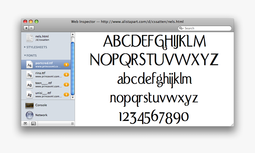Click the warning badge on rina.ttf
The width and height of the screenshot is (255, 153).
pos(66,75)
